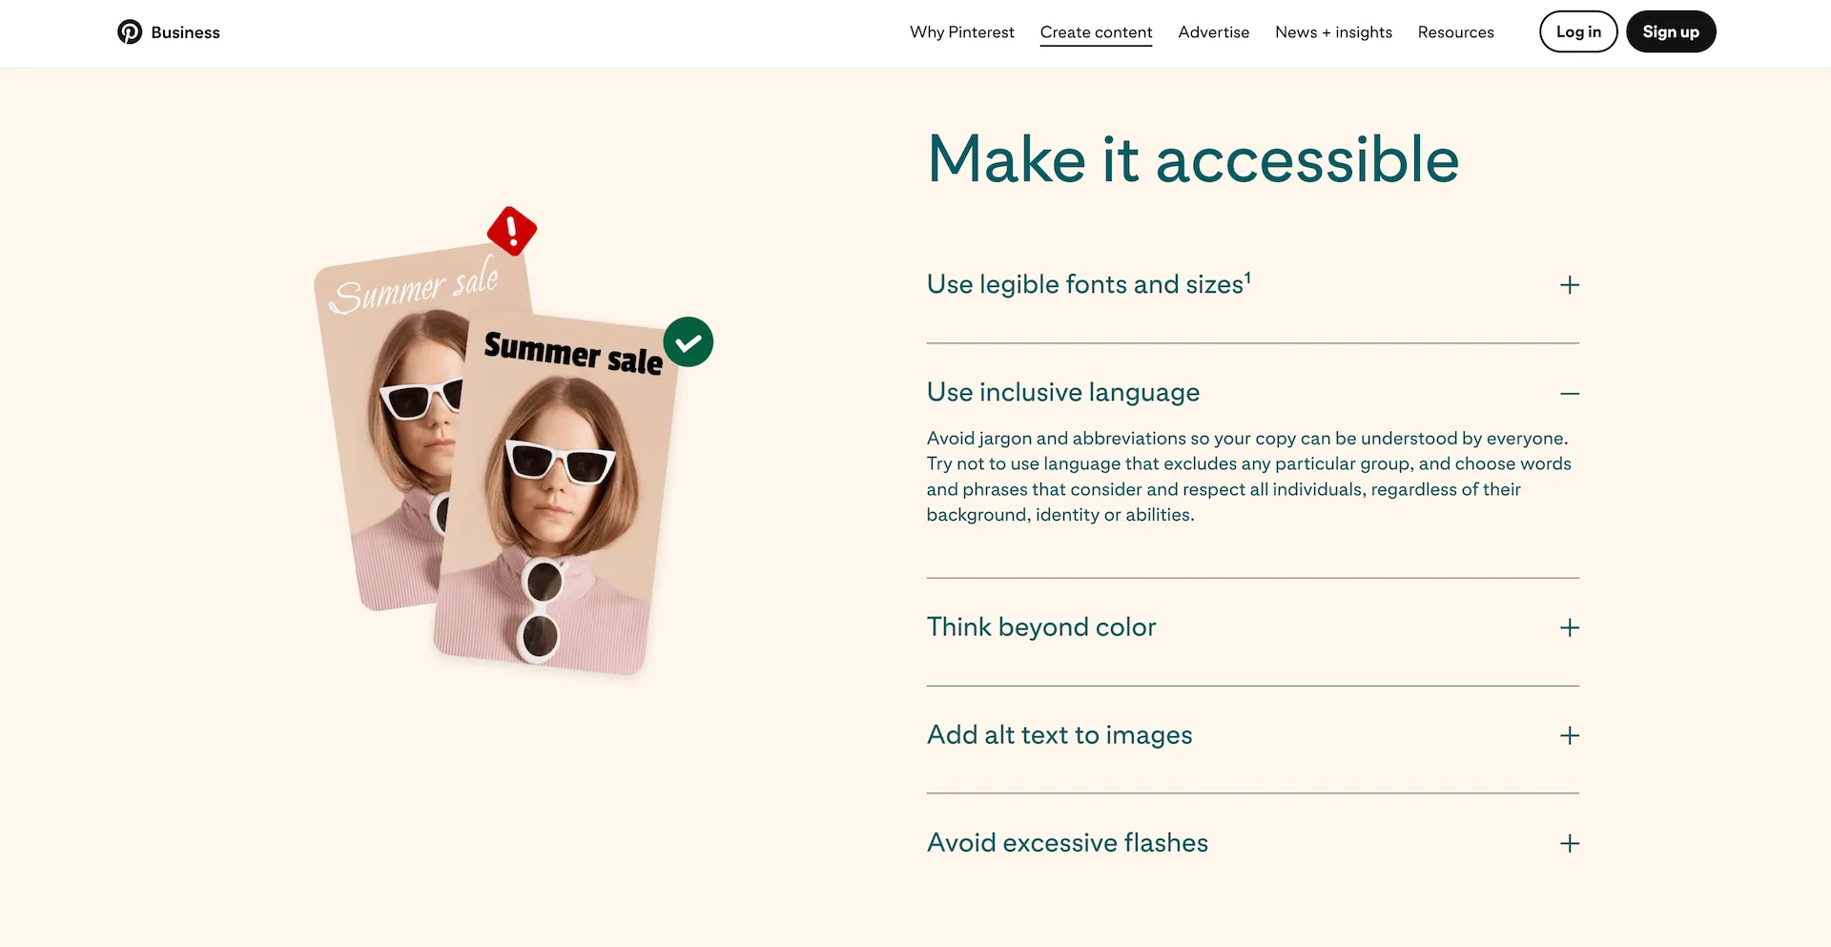Expand the 'Use legible fonts and sizes' section
1831x947 pixels.
(1086, 283)
